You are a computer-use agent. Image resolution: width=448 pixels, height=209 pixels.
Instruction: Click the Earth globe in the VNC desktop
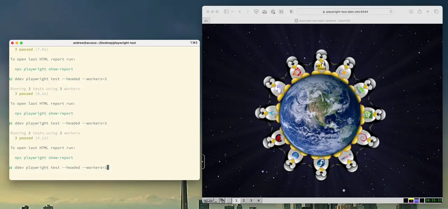(x=320, y=115)
